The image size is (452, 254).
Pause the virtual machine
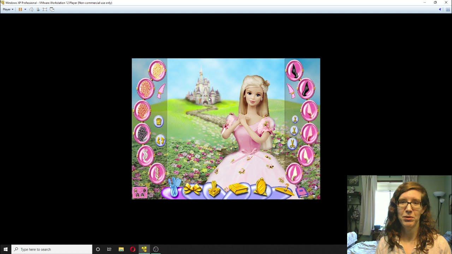tap(20, 10)
